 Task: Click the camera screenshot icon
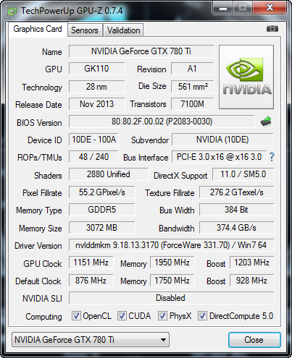(272, 29)
